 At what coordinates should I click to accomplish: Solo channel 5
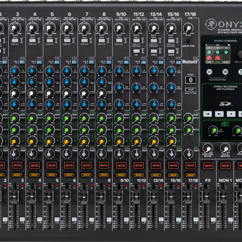coord(52,175)
